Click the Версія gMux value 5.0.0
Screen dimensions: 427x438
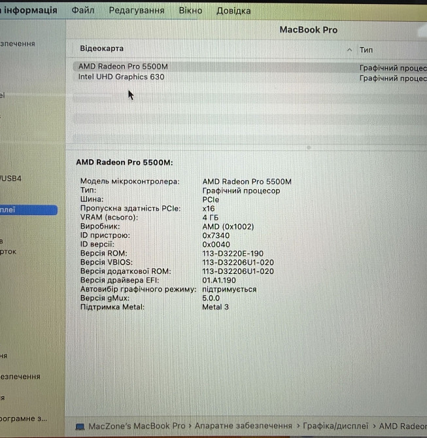(x=211, y=298)
